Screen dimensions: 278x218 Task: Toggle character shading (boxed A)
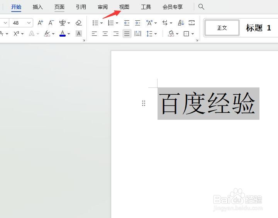click(79, 34)
